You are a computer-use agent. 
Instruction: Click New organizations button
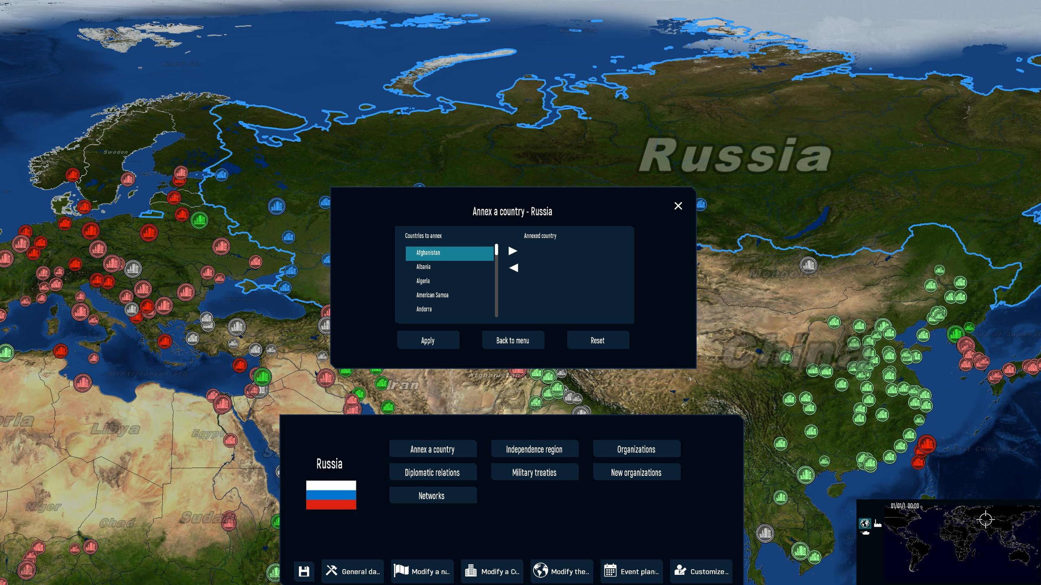click(x=636, y=472)
